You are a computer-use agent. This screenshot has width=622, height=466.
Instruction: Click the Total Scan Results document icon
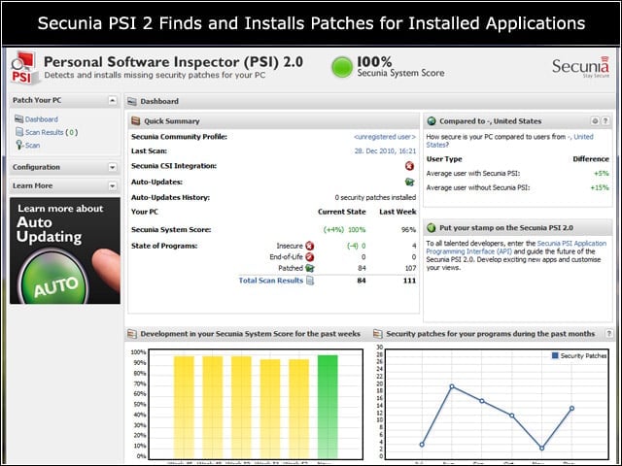pyautogui.click(x=310, y=281)
